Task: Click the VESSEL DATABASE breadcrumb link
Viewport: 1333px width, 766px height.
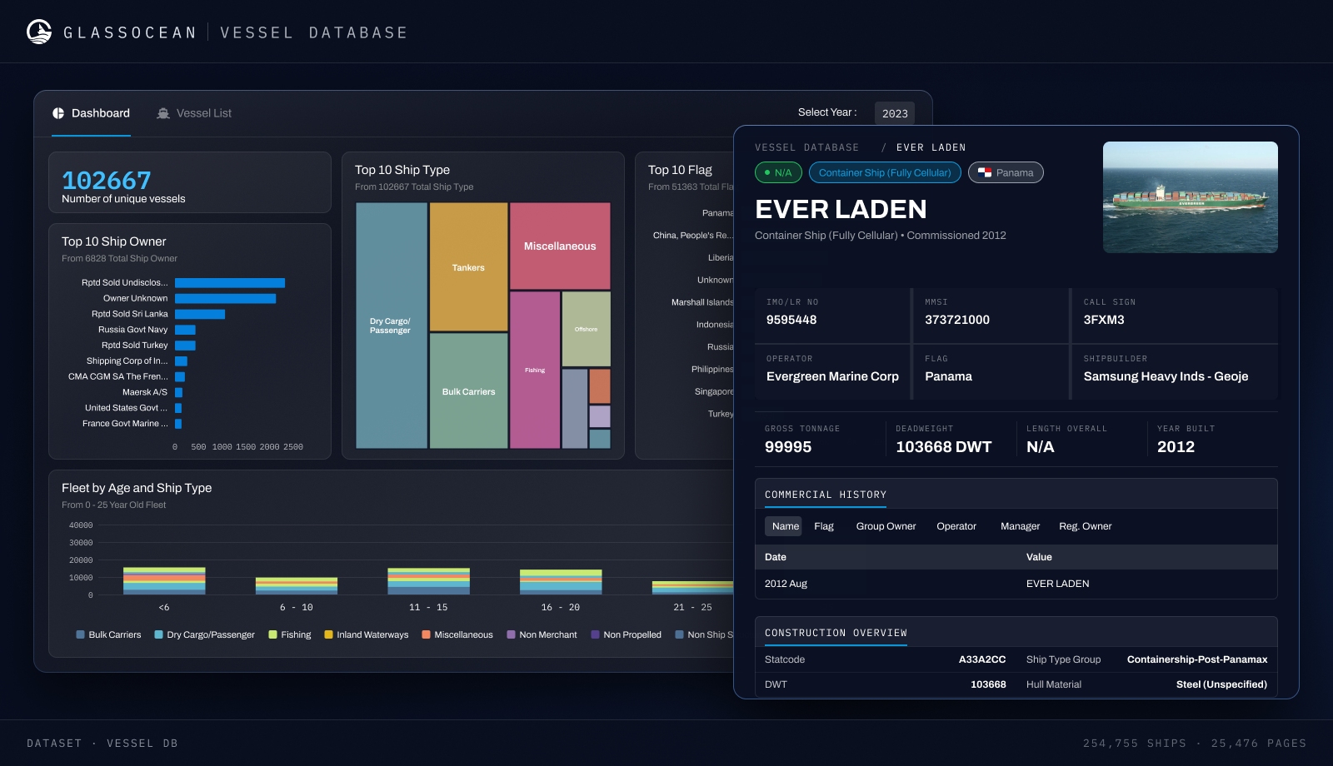Action: coord(806,147)
